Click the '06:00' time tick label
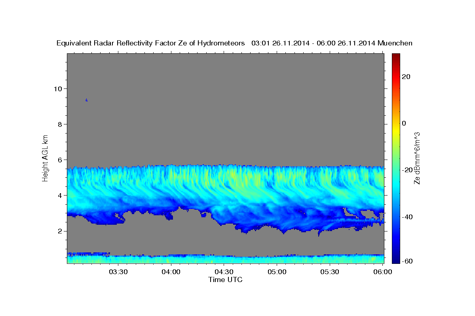This screenshot has width=475, height=316. tap(383, 272)
